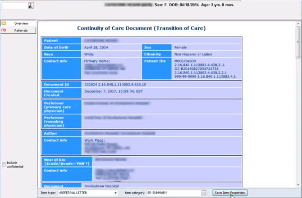
Task: Open the Referrals tab
Action: pos(18,30)
